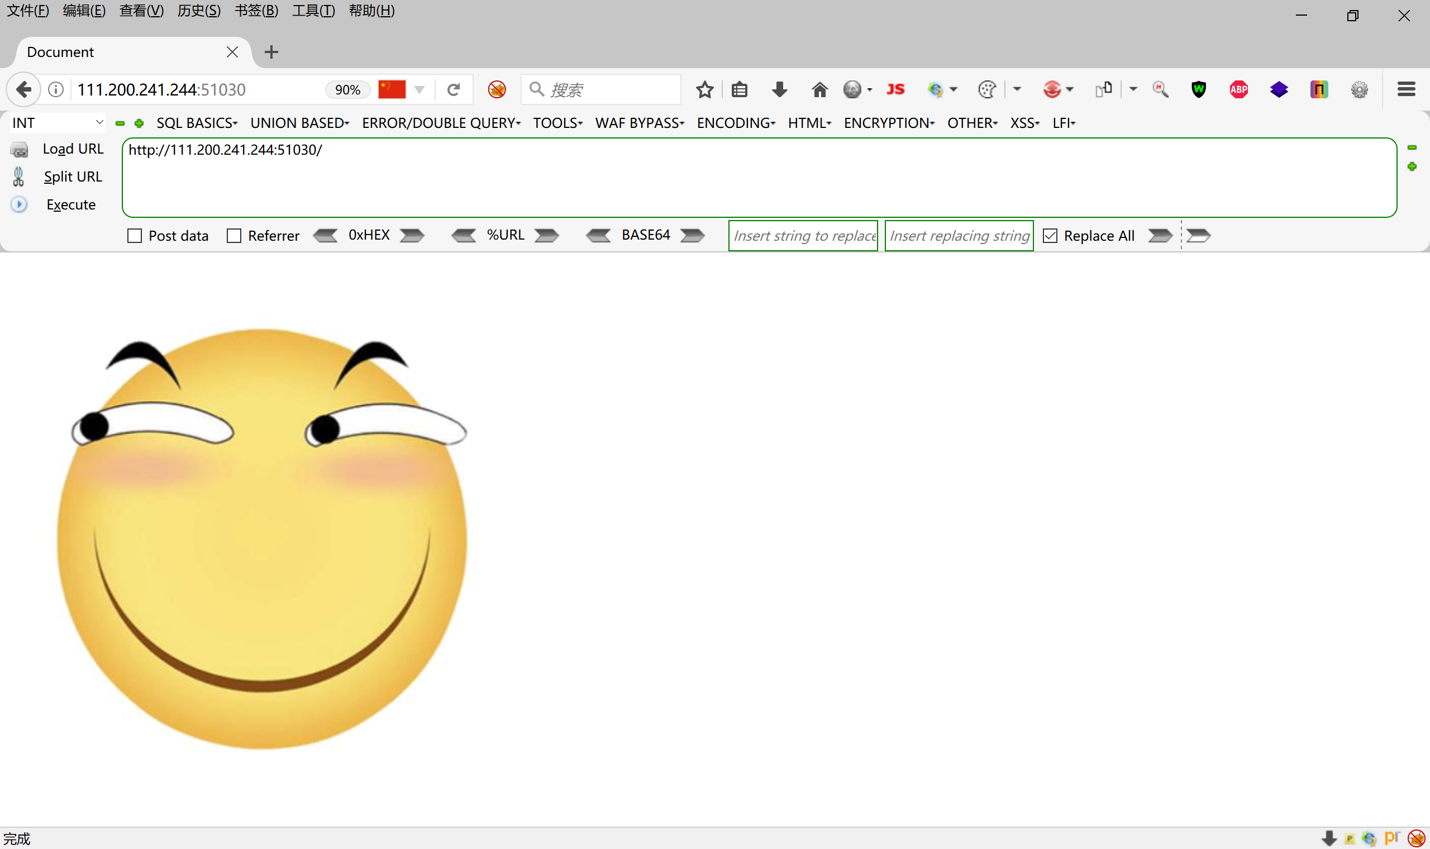
Task: Click the Insert replacing string field
Action: pyautogui.click(x=959, y=236)
